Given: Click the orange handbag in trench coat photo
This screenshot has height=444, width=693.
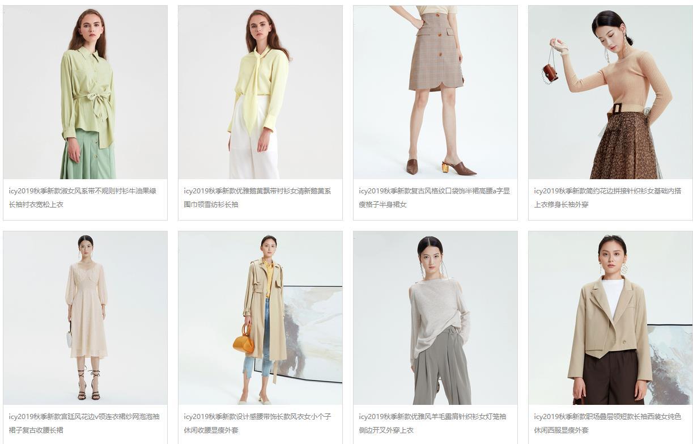Looking at the screenshot, I should (244, 340).
